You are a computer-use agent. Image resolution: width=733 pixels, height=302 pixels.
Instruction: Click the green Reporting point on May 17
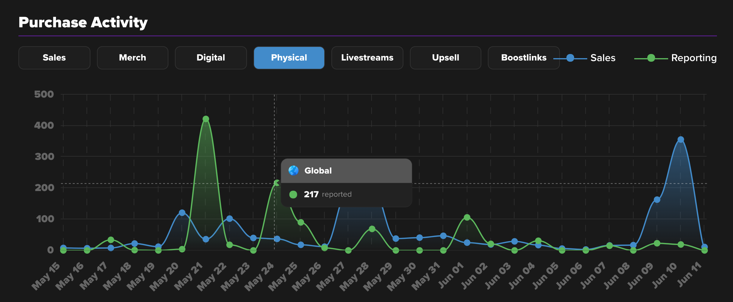[x=111, y=240]
